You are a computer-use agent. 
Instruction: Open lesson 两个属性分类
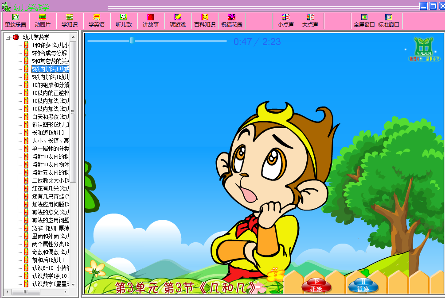pos(50,244)
